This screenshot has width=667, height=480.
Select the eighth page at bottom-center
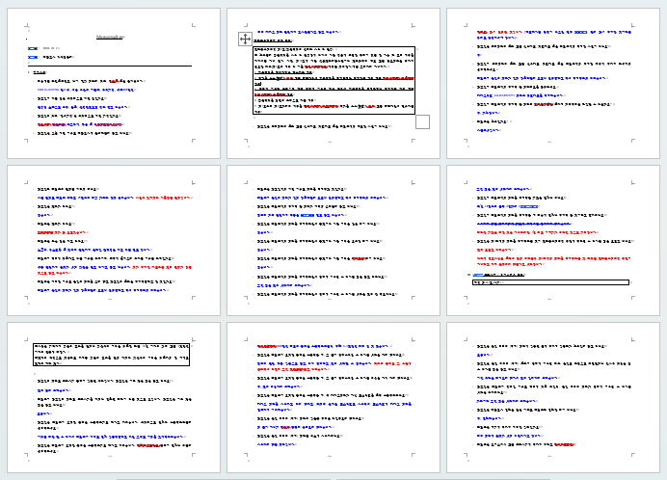click(x=333, y=400)
